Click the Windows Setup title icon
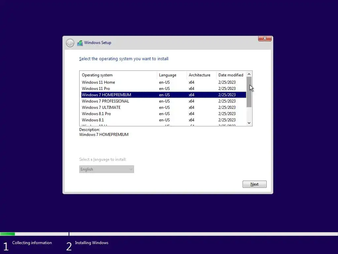 click(80, 43)
